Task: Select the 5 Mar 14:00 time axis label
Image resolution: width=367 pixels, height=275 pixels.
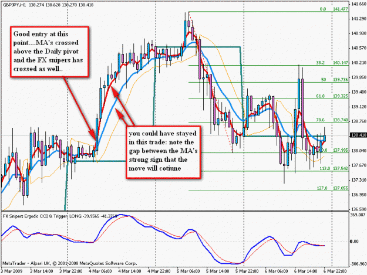Action: [x=218, y=271]
